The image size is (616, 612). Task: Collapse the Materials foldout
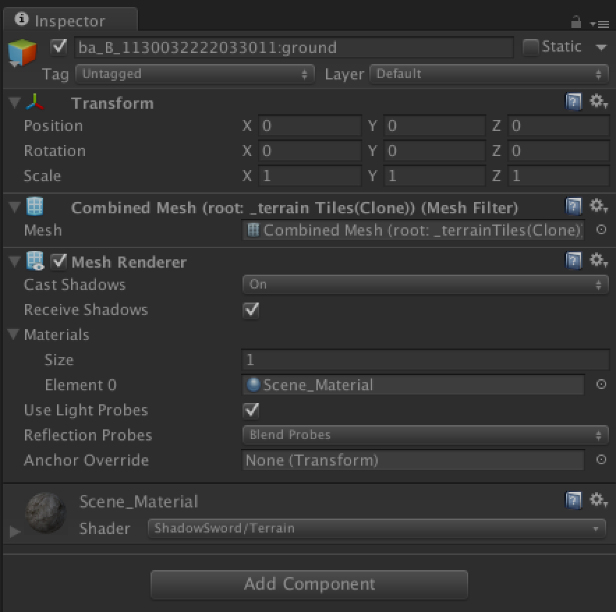[x=13, y=335]
